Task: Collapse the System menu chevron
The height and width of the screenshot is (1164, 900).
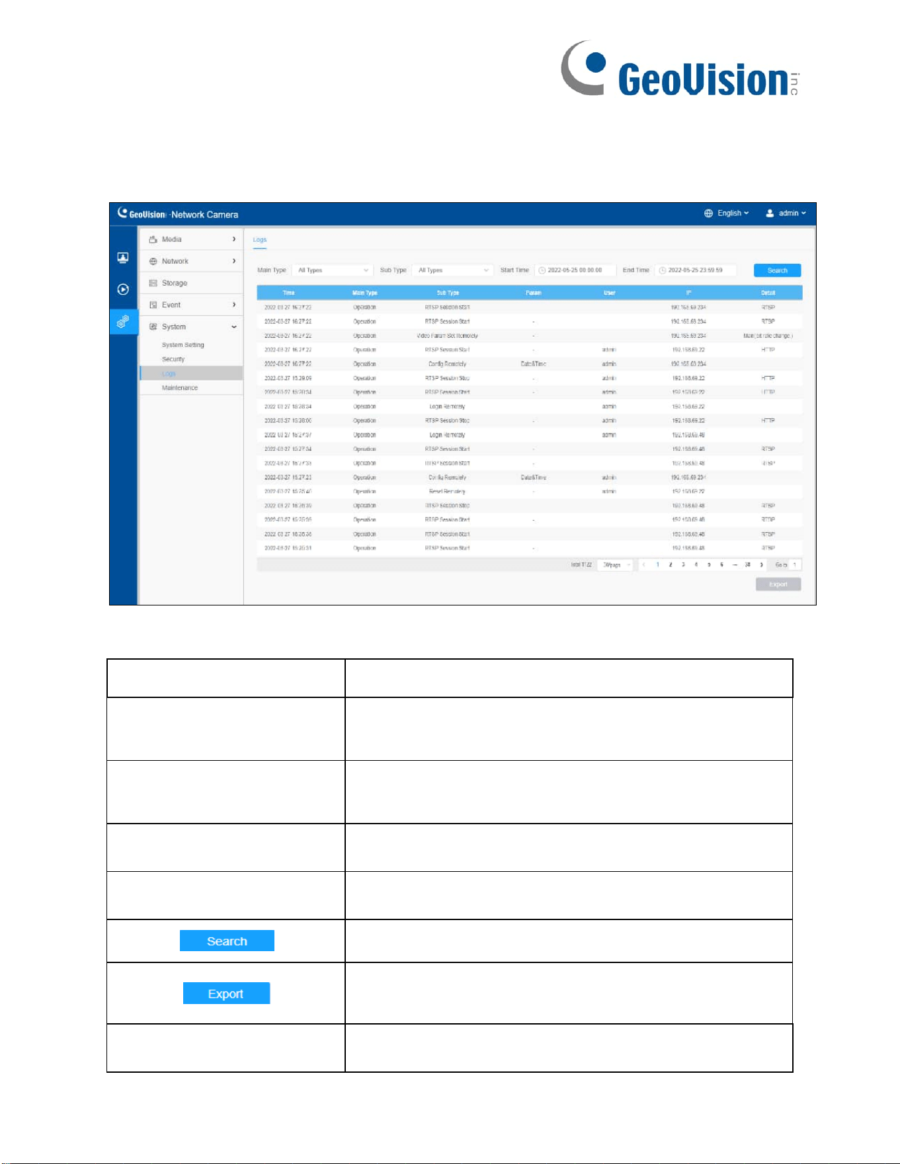Action: click(234, 327)
